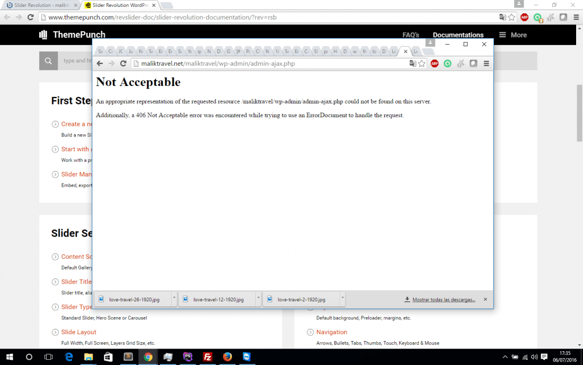Open the 'Slide Layout' documentation link
The height and width of the screenshot is (365, 583).
pos(79,332)
